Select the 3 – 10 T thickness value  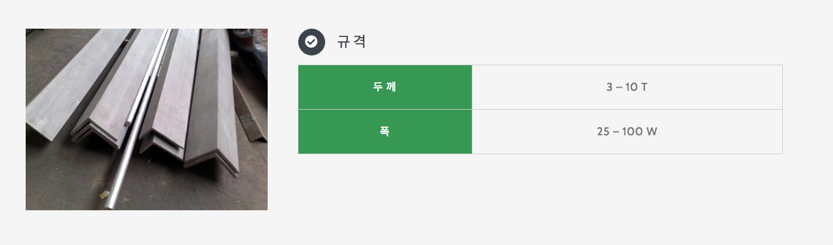[x=627, y=87]
